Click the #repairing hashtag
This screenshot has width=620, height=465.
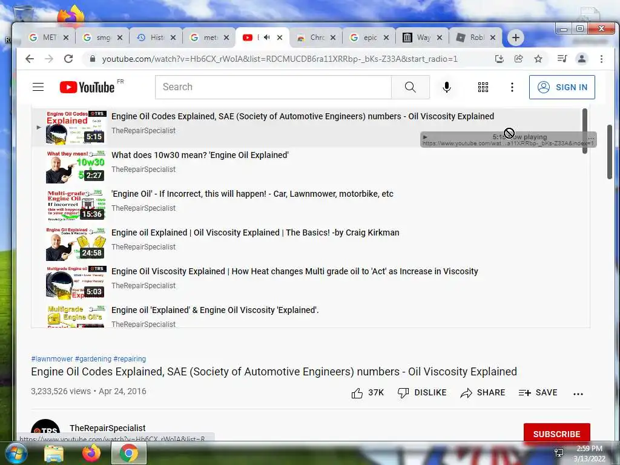[130, 358]
